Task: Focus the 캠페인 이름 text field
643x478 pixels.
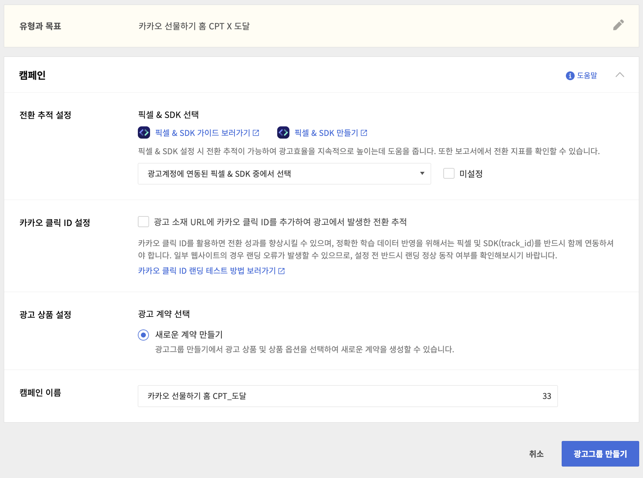Action: pyautogui.click(x=340, y=396)
